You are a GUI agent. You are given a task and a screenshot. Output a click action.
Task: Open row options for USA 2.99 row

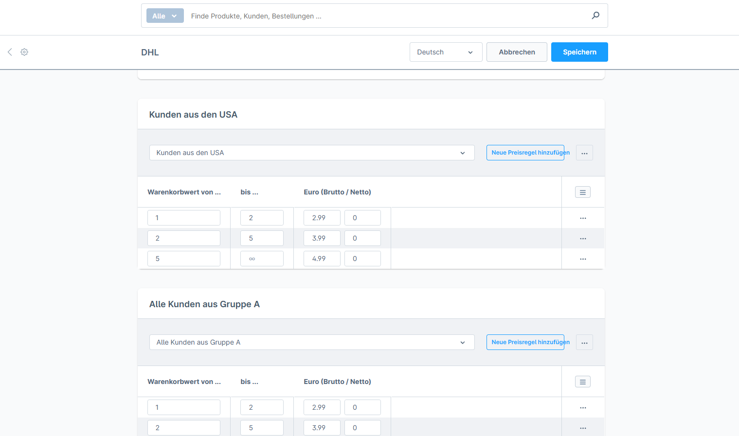pyautogui.click(x=583, y=218)
